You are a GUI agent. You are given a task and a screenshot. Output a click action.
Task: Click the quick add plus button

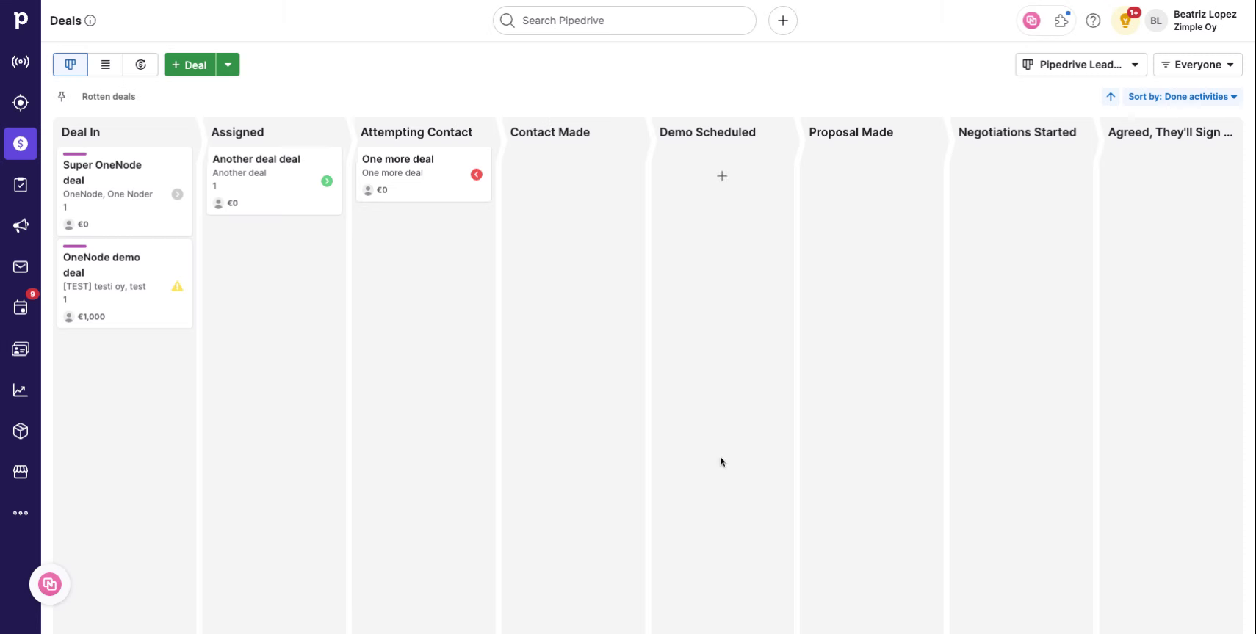pyautogui.click(x=783, y=21)
